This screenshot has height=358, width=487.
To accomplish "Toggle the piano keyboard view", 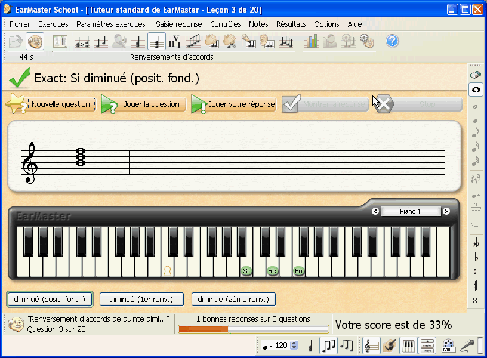I will point(408,345).
